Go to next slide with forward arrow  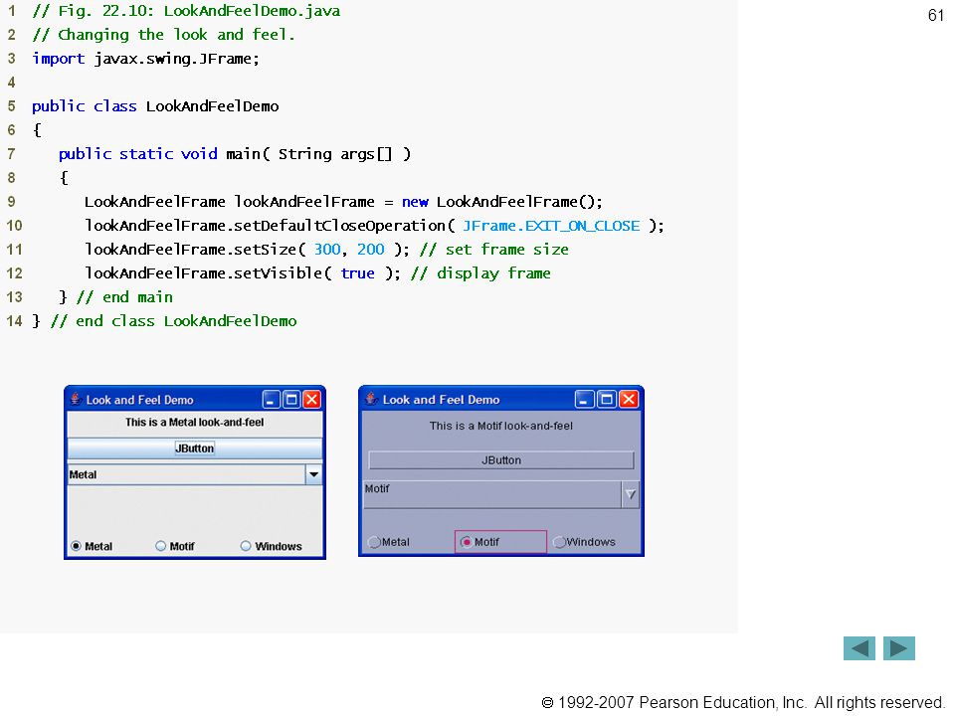[899, 648]
